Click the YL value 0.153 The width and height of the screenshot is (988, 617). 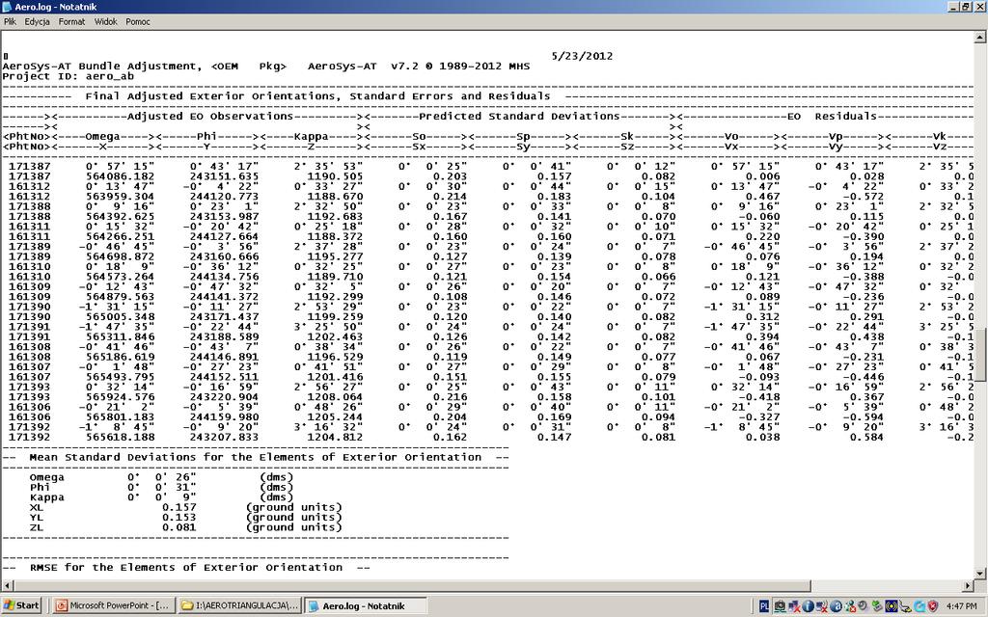(x=178, y=518)
